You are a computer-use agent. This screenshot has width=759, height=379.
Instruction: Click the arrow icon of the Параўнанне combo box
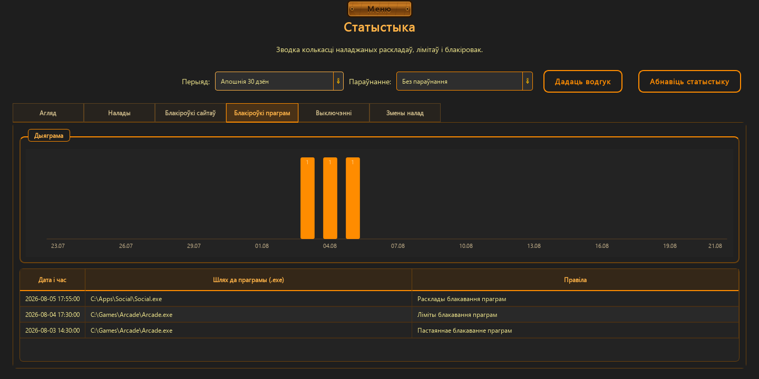tap(528, 81)
